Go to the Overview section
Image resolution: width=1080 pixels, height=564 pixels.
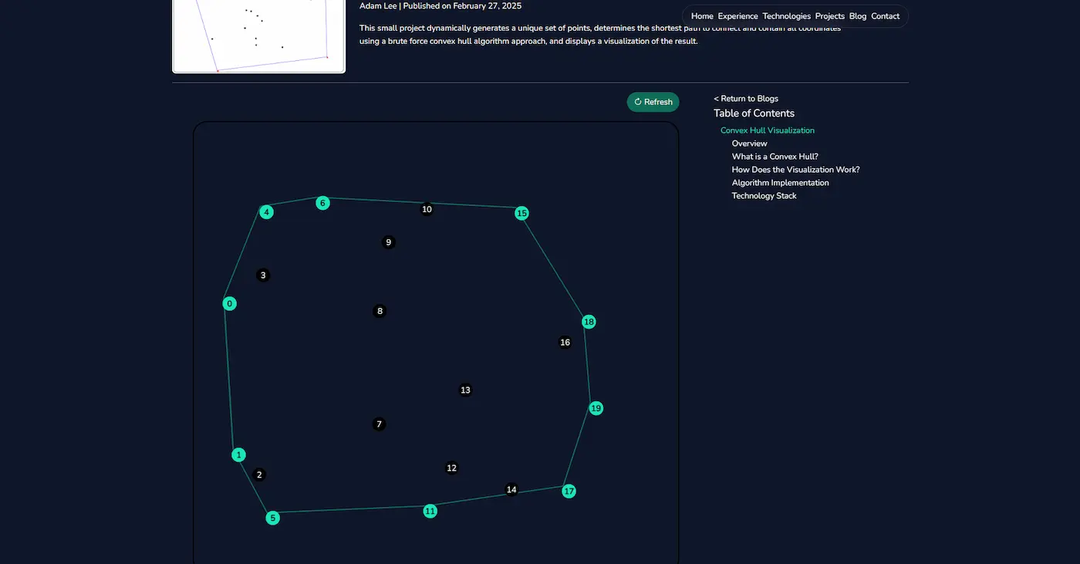click(x=749, y=144)
